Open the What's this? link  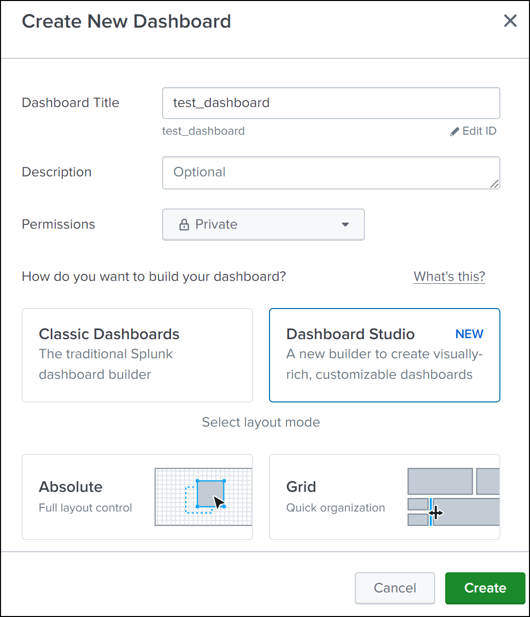[449, 277]
